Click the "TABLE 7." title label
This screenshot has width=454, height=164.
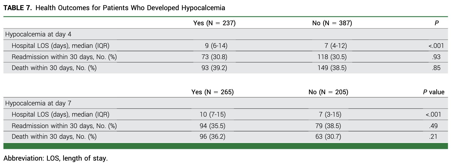click(x=18, y=8)
